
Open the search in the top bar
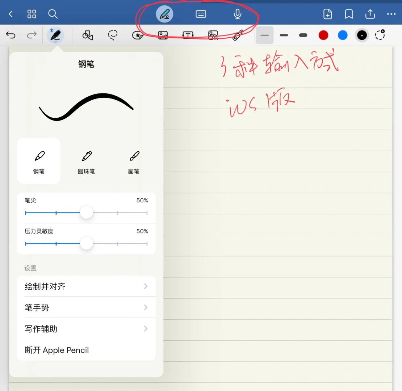pos(53,14)
